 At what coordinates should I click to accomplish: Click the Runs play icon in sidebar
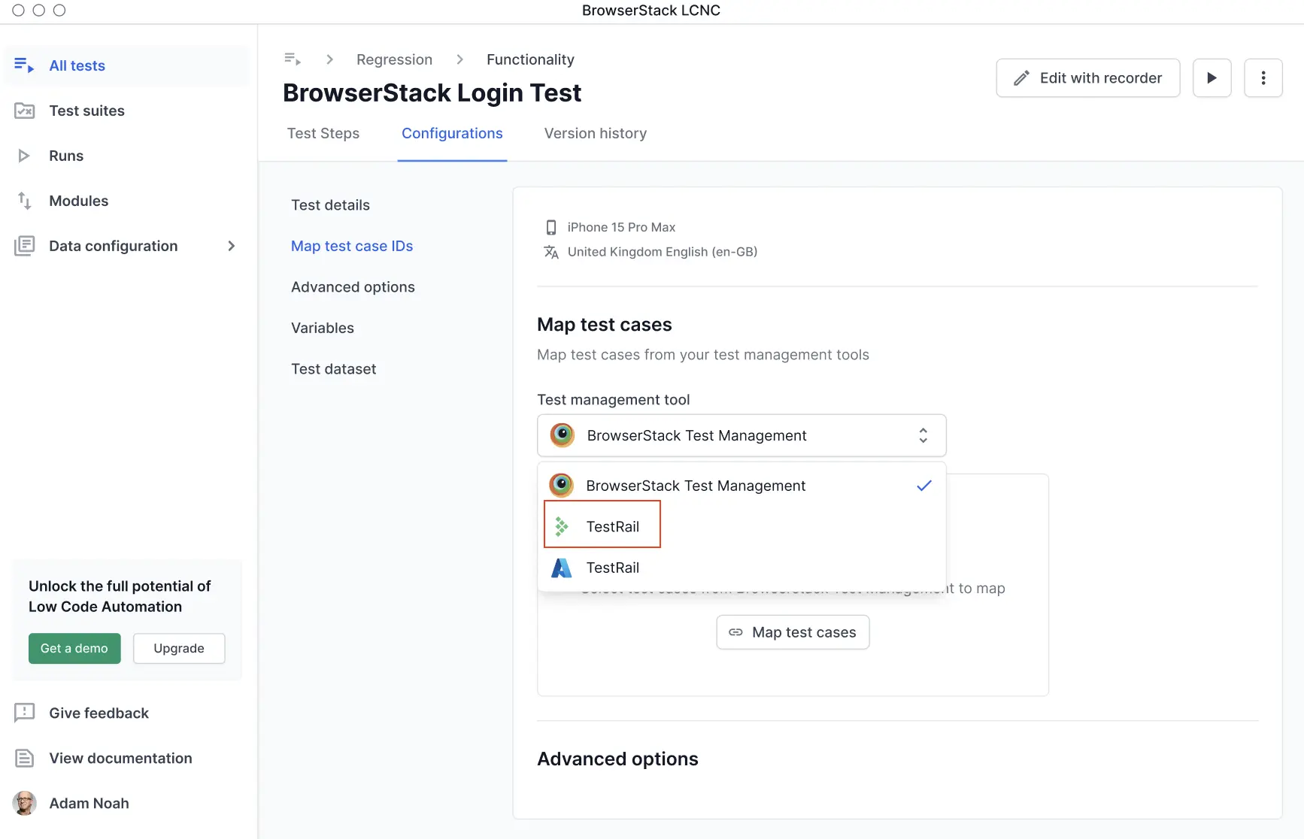pos(24,156)
